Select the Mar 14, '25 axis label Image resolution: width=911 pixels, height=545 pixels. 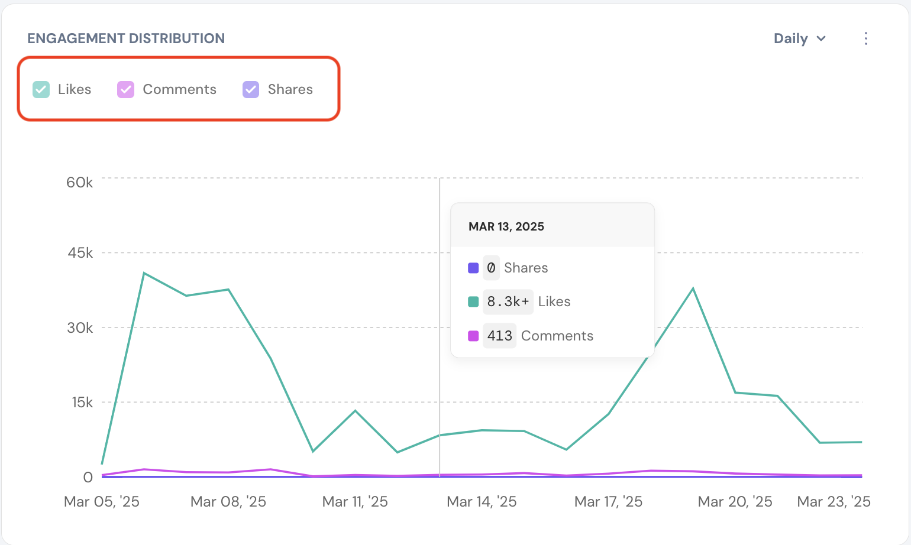click(x=482, y=502)
